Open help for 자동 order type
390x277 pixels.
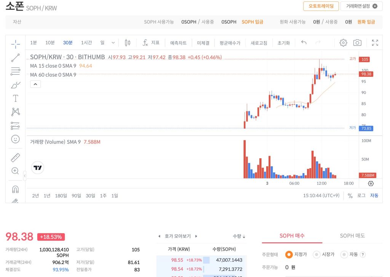point(363,255)
